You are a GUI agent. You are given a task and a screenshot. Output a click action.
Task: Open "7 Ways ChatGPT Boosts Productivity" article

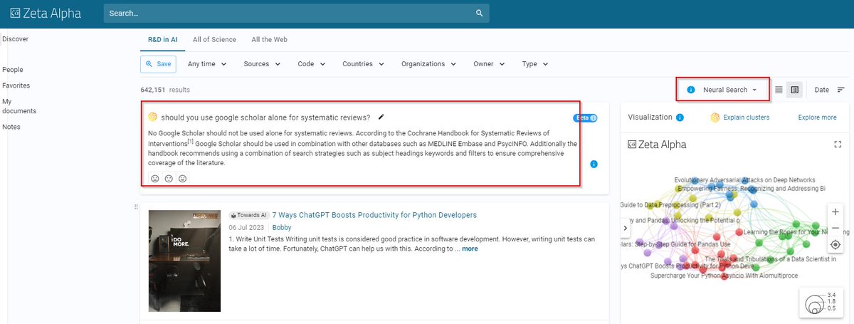(374, 214)
